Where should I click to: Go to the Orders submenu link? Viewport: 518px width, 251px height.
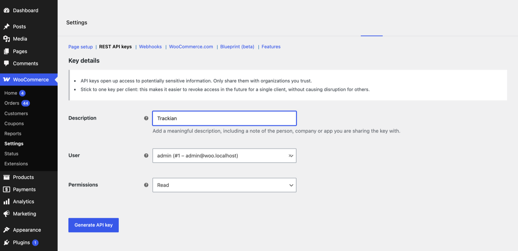coord(12,103)
